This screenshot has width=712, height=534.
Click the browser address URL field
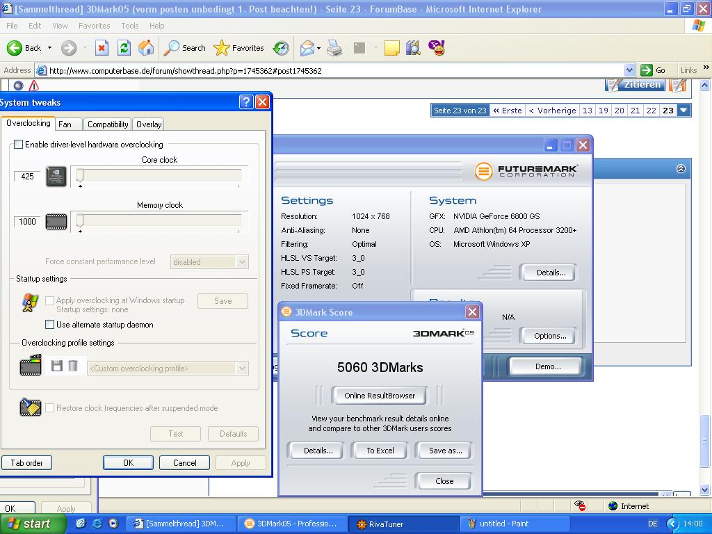point(335,70)
